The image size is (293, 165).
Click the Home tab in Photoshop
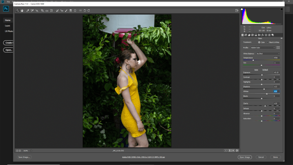click(x=7, y=20)
